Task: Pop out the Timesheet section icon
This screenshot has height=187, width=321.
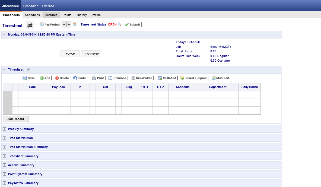Action: click(x=28, y=70)
